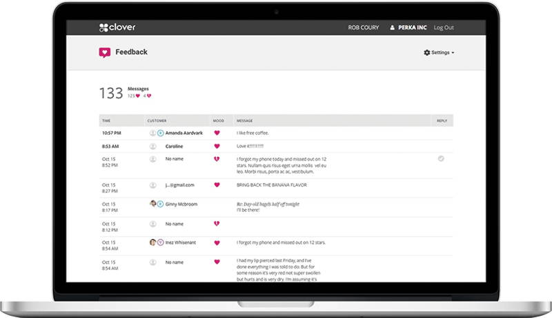Click Caroline's grey avatar icon
This screenshot has width=552, height=318.
152,147
